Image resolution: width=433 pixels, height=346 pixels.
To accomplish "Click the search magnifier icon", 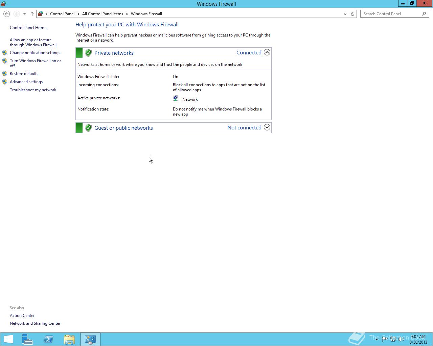I will click(x=424, y=14).
